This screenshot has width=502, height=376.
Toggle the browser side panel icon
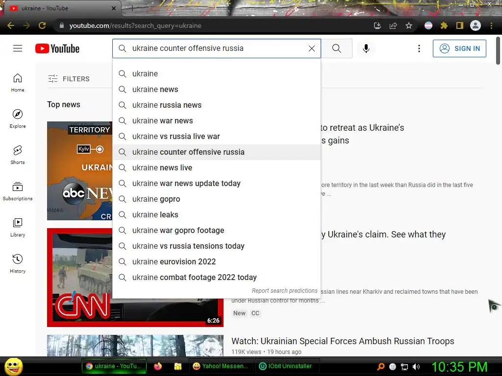(459, 25)
